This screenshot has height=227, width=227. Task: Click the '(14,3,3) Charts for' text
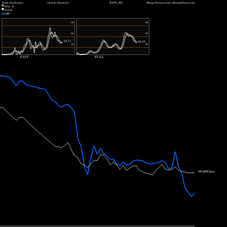[x=58, y=3]
